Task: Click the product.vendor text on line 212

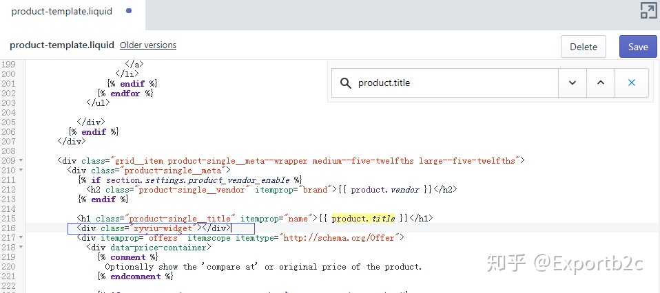Action: coord(384,190)
